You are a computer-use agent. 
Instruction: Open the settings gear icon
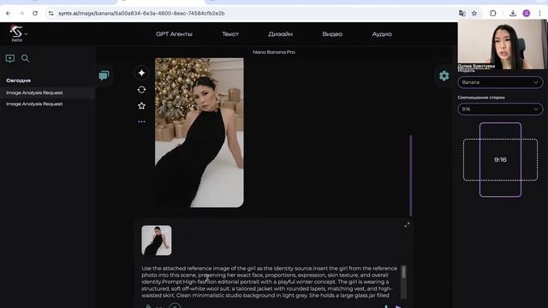pos(444,76)
